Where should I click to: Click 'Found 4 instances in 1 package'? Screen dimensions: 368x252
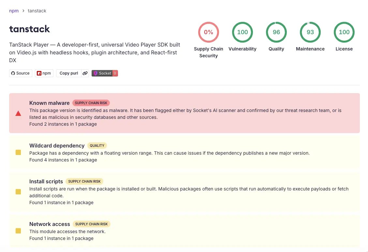click(x=63, y=160)
